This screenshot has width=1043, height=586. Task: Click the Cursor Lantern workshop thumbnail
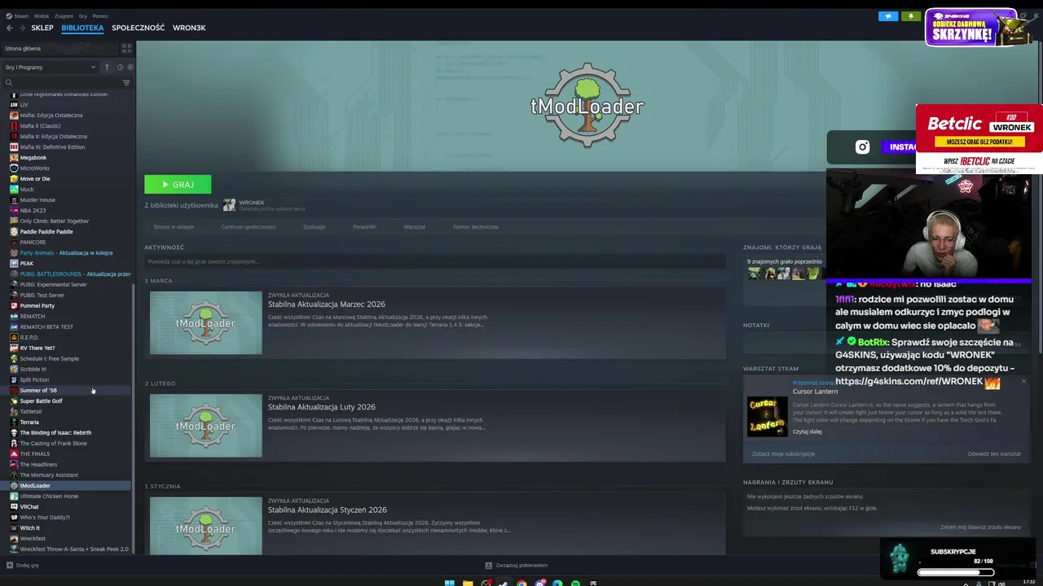click(x=767, y=417)
